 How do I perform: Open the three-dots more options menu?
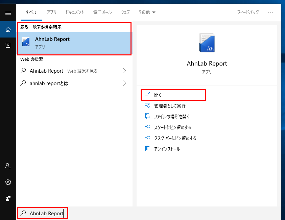270,12
